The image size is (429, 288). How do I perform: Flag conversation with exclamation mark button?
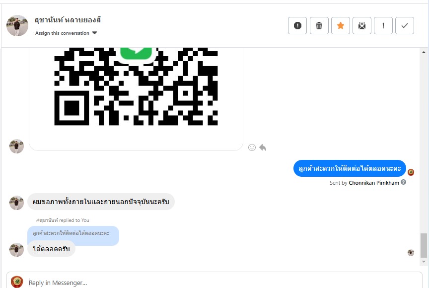383,26
